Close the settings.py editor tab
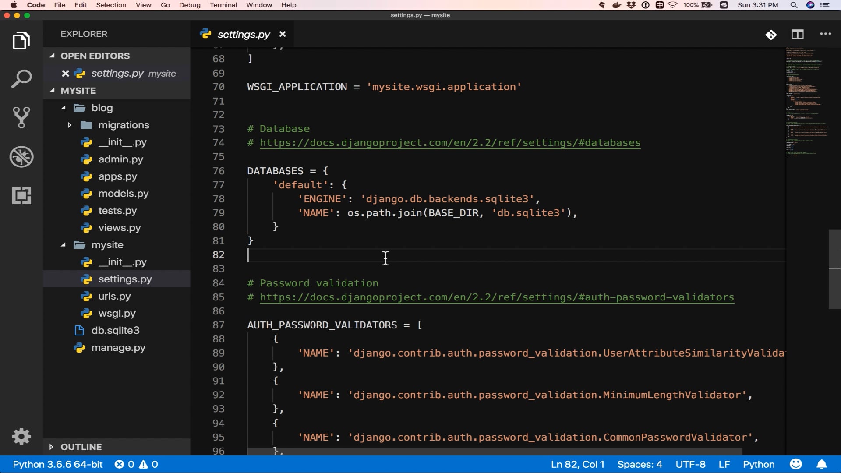841x473 pixels. click(283, 34)
